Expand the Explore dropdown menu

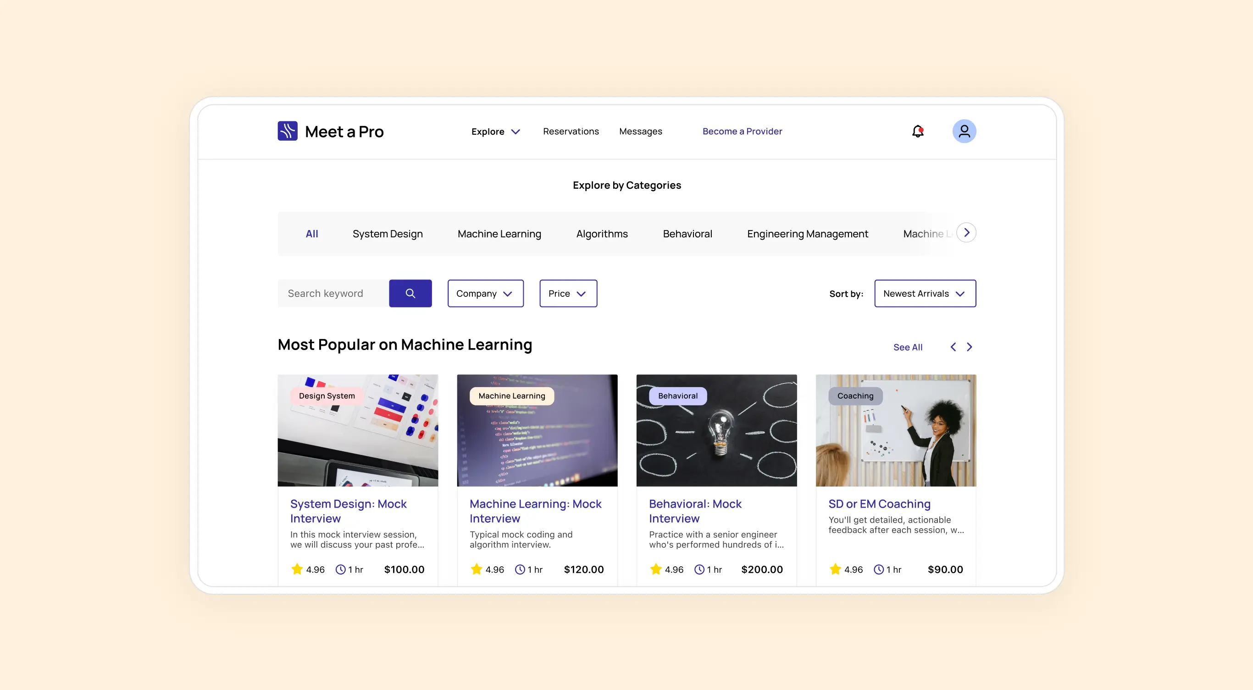(495, 131)
